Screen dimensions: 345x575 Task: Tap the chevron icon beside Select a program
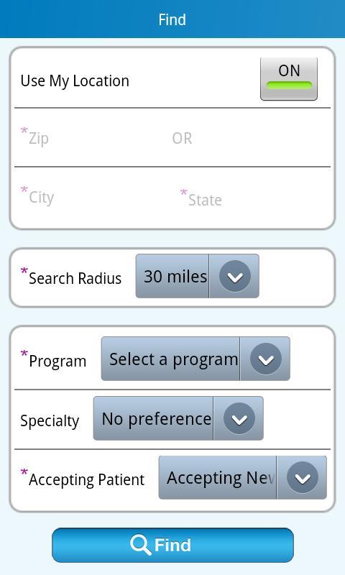click(266, 359)
